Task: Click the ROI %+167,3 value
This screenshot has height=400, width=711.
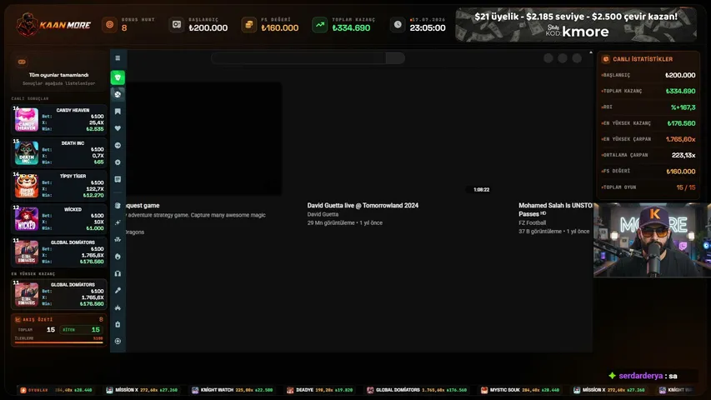Action: [683, 107]
